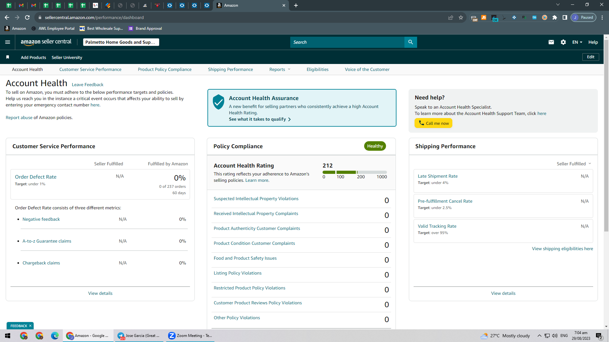Go back to the previous page
The image size is (609, 342).
(x=7, y=17)
